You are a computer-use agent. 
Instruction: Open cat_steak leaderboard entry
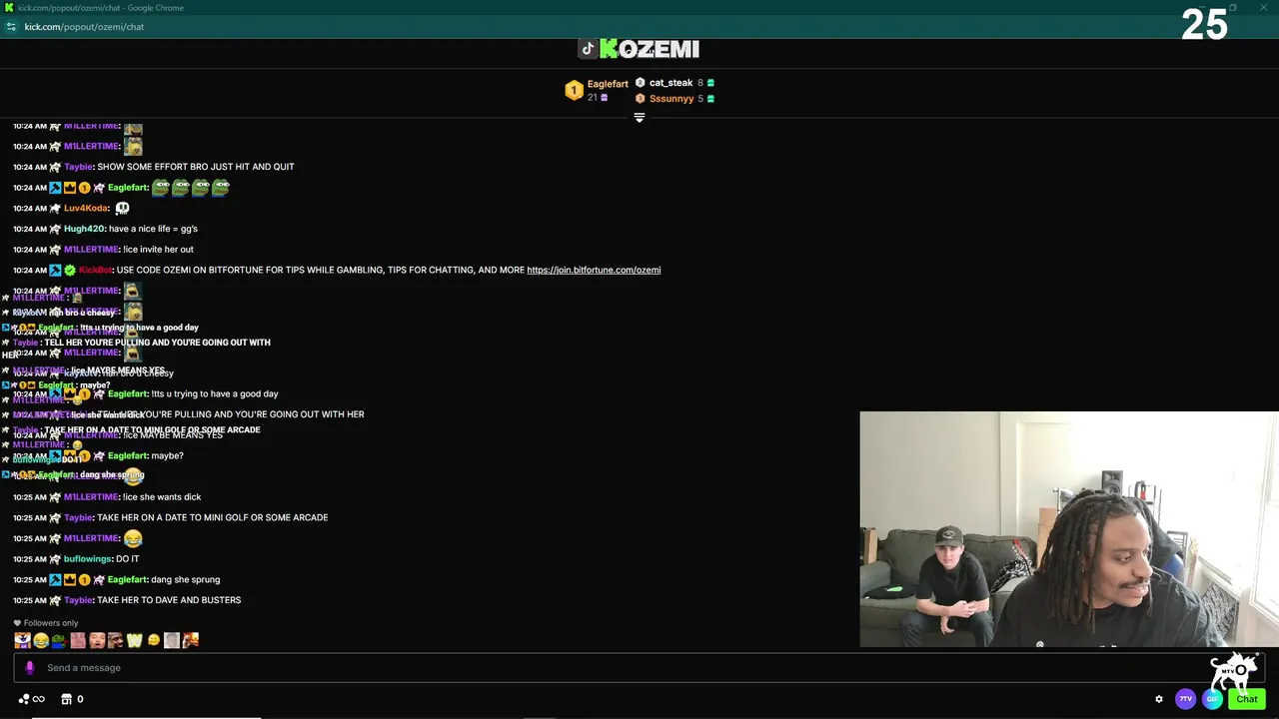pos(674,83)
